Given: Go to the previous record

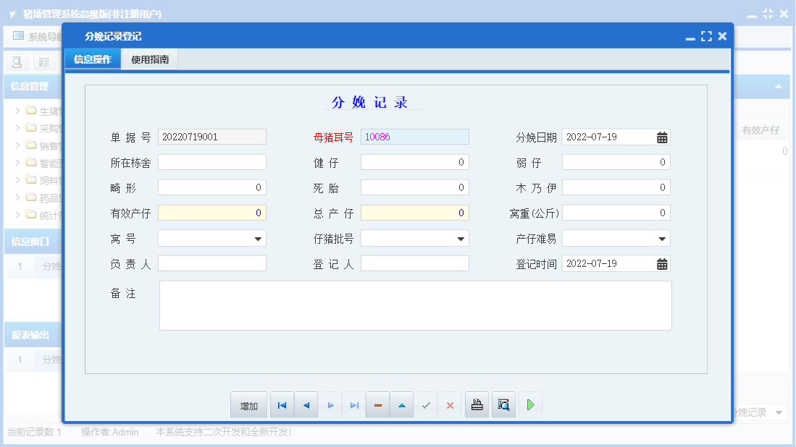Looking at the screenshot, I should click(306, 404).
